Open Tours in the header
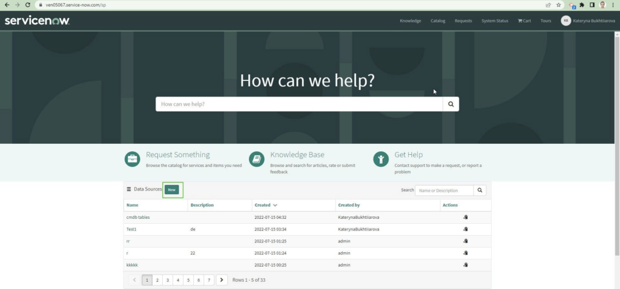This screenshot has width=620, height=289. click(546, 21)
